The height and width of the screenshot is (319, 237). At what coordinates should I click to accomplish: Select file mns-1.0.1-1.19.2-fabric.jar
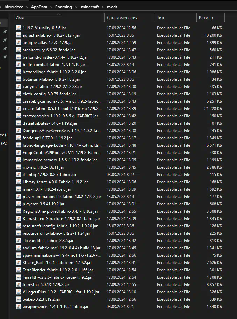[47, 189]
